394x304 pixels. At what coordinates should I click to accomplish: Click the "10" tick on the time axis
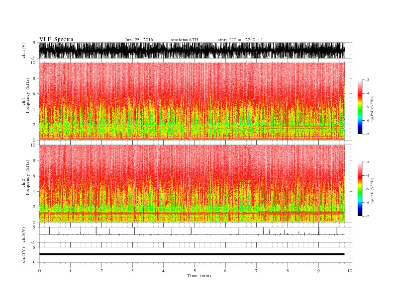(350, 271)
